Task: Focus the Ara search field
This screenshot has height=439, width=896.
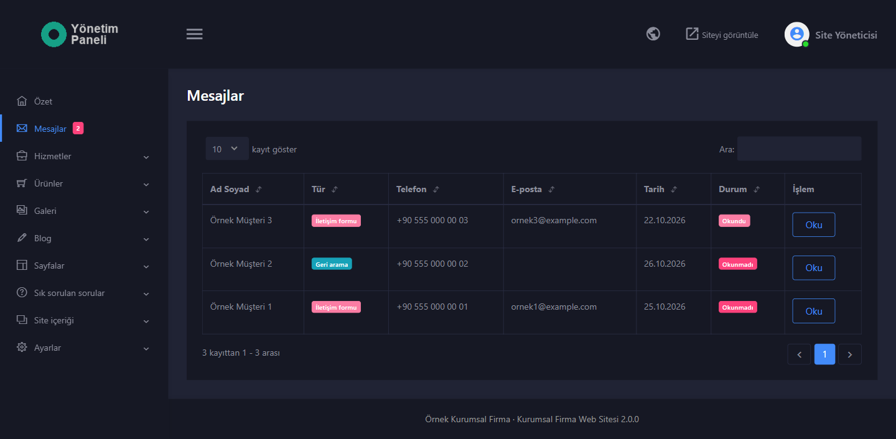Action: [x=800, y=149]
